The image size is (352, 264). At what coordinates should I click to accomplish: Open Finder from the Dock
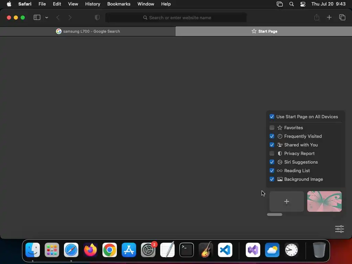33,250
